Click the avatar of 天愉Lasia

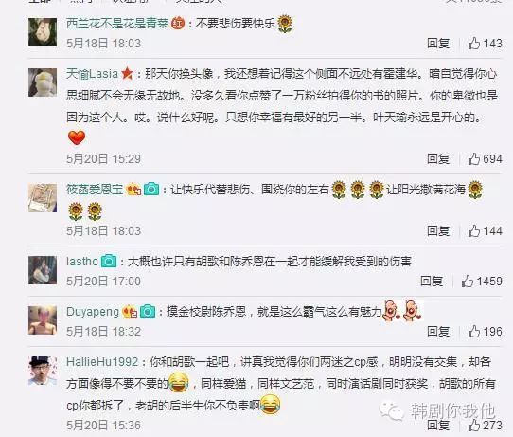coord(43,82)
